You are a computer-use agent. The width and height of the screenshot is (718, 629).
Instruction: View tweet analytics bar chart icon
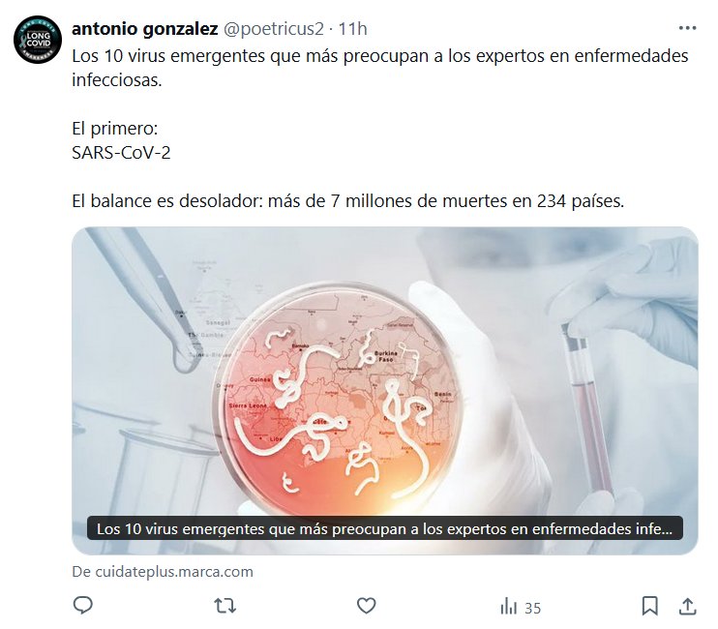508,606
